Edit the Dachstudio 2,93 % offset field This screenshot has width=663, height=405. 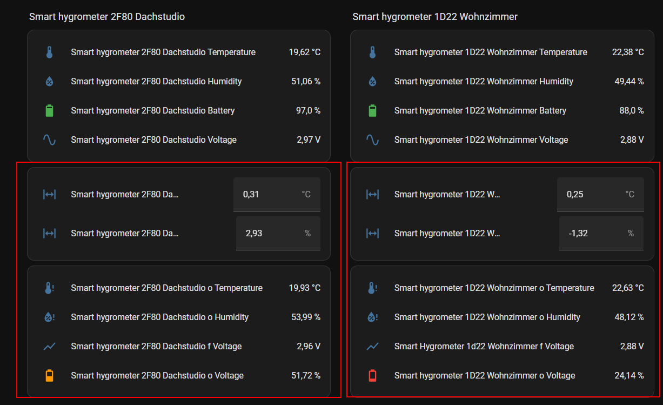click(x=271, y=234)
